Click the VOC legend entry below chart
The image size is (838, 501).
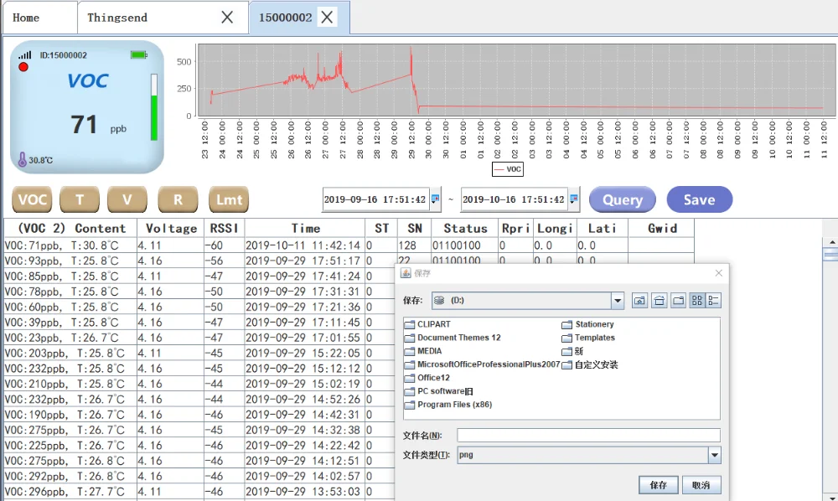(x=508, y=169)
